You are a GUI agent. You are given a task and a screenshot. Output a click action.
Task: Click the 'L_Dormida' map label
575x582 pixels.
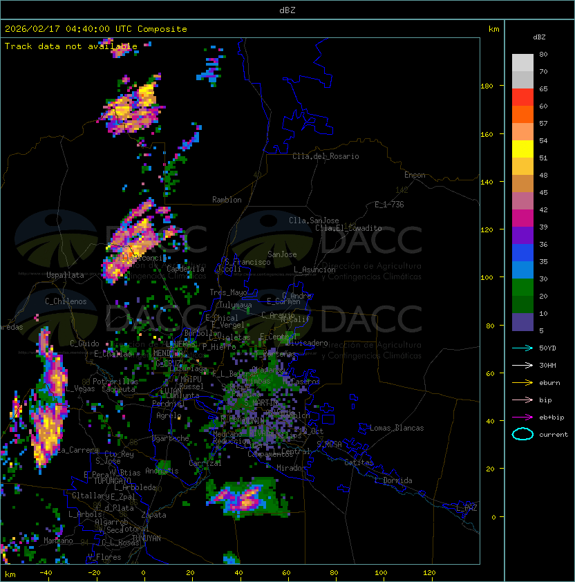[x=393, y=480]
